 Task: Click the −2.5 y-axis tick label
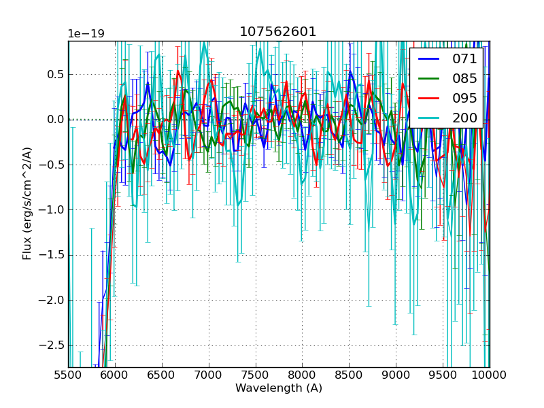52,345
